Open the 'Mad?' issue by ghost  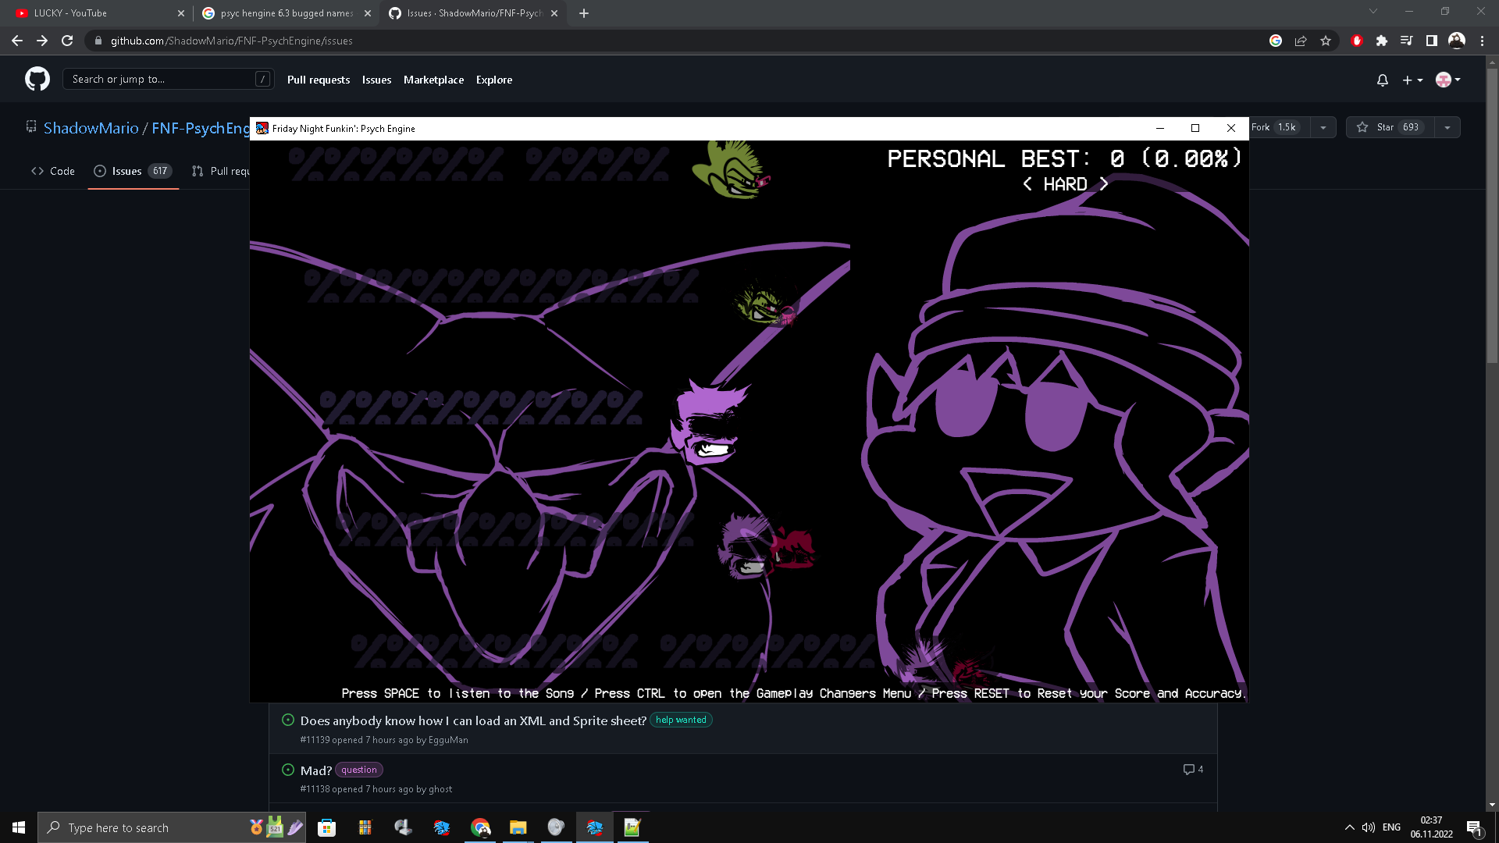pyautogui.click(x=315, y=770)
